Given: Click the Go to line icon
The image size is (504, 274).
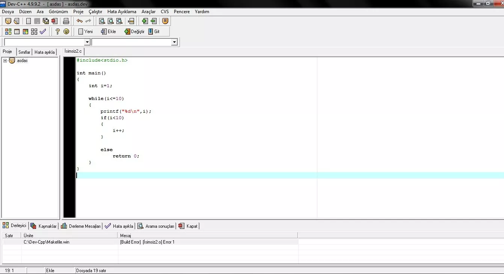Looking at the screenshot, I should click(131, 21).
